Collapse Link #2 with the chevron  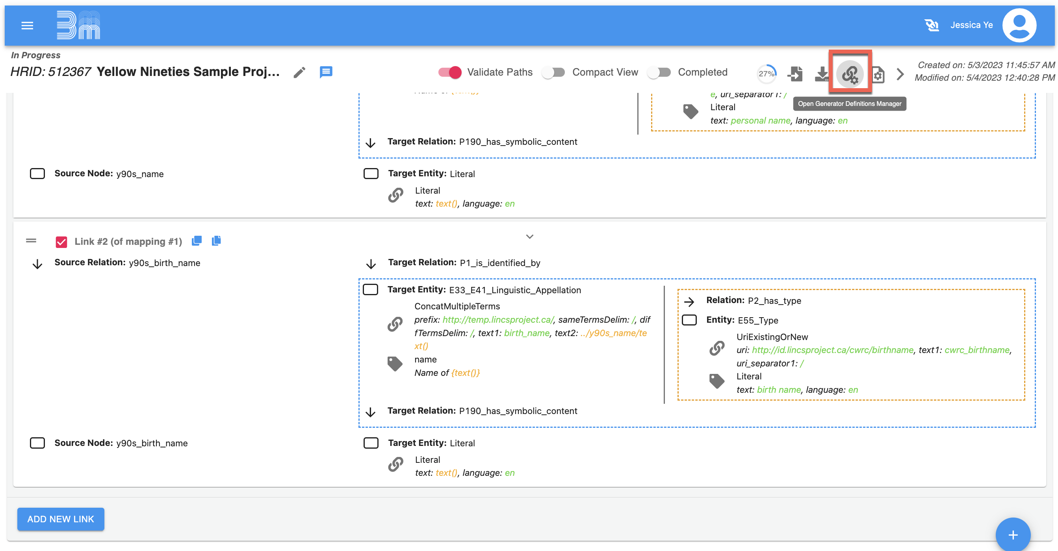click(529, 237)
